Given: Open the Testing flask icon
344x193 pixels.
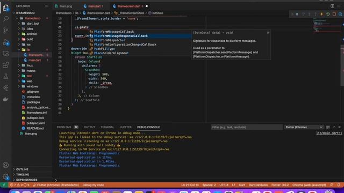Looking at the screenshot, I should [x=6, y=76].
